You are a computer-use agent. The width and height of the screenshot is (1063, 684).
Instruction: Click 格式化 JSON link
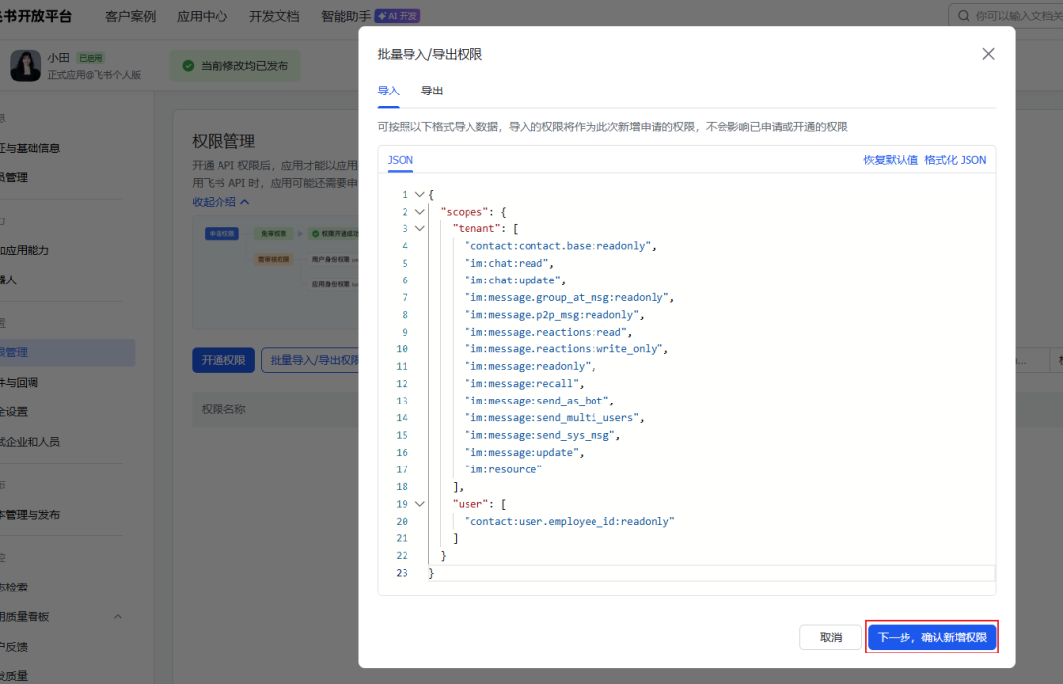coord(955,160)
